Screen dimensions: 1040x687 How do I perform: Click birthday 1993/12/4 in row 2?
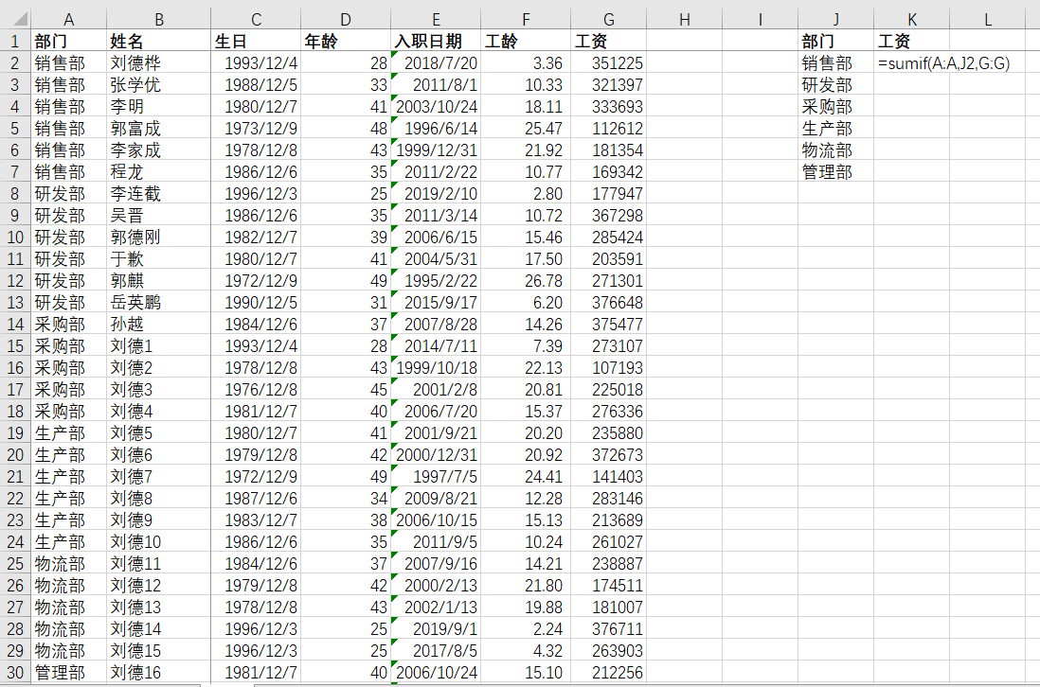point(260,63)
